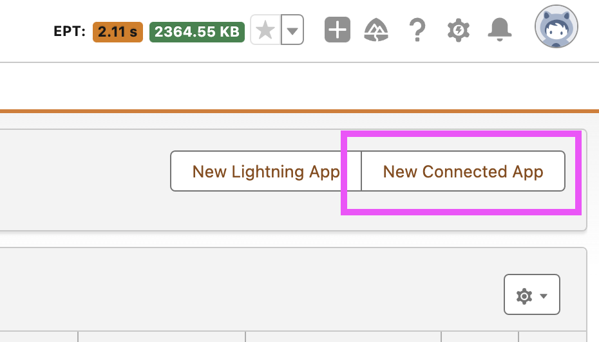Open the Trailhead guidance mountain icon
599x342 pixels.
pyautogui.click(x=376, y=30)
